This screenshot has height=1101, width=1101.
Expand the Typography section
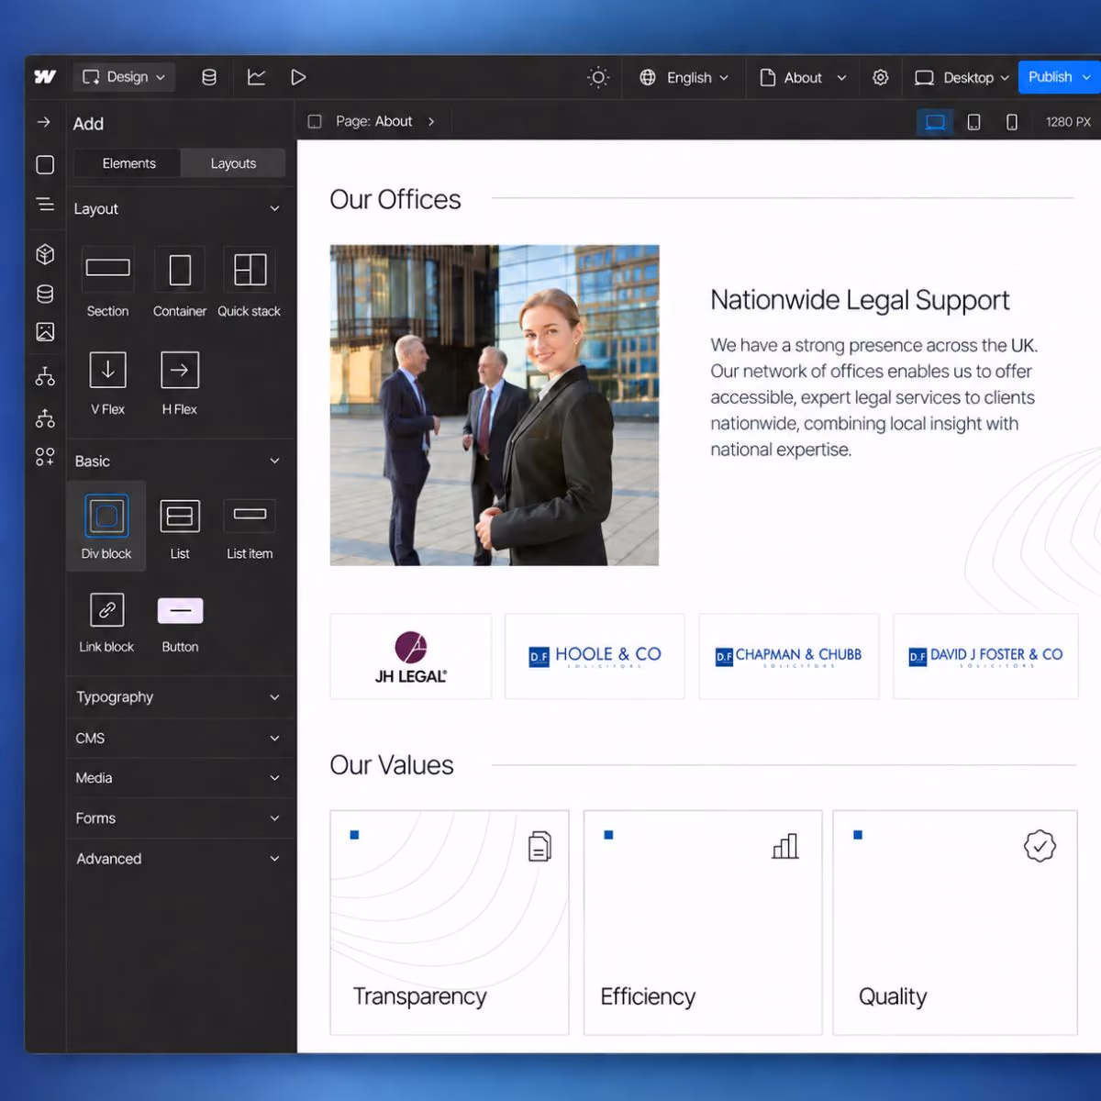coord(178,697)
